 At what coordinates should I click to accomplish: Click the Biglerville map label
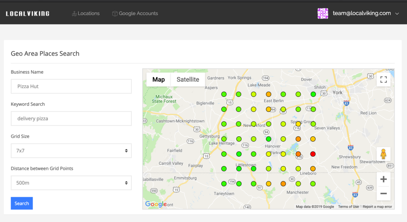coord(205,103)
